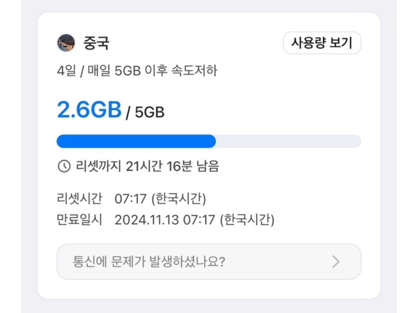
Task: Tap the / 5GB total data text
Action: (145, 112)
